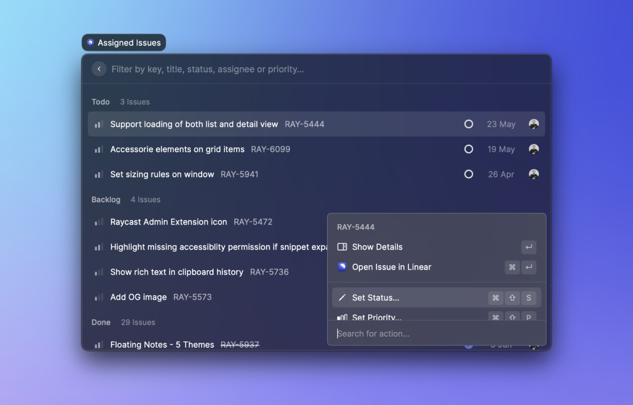The width and height of the screenshot is (633, 405).
Task: Click pencil icon beside Set Status
Action: 342,297
